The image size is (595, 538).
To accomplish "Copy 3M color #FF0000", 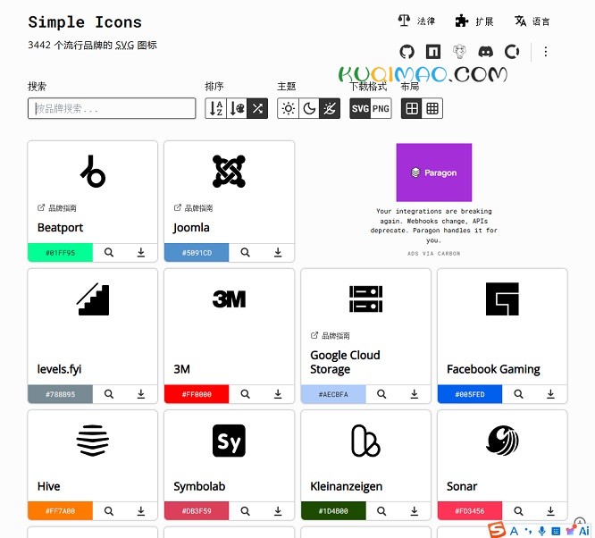I will pos(197,394).
